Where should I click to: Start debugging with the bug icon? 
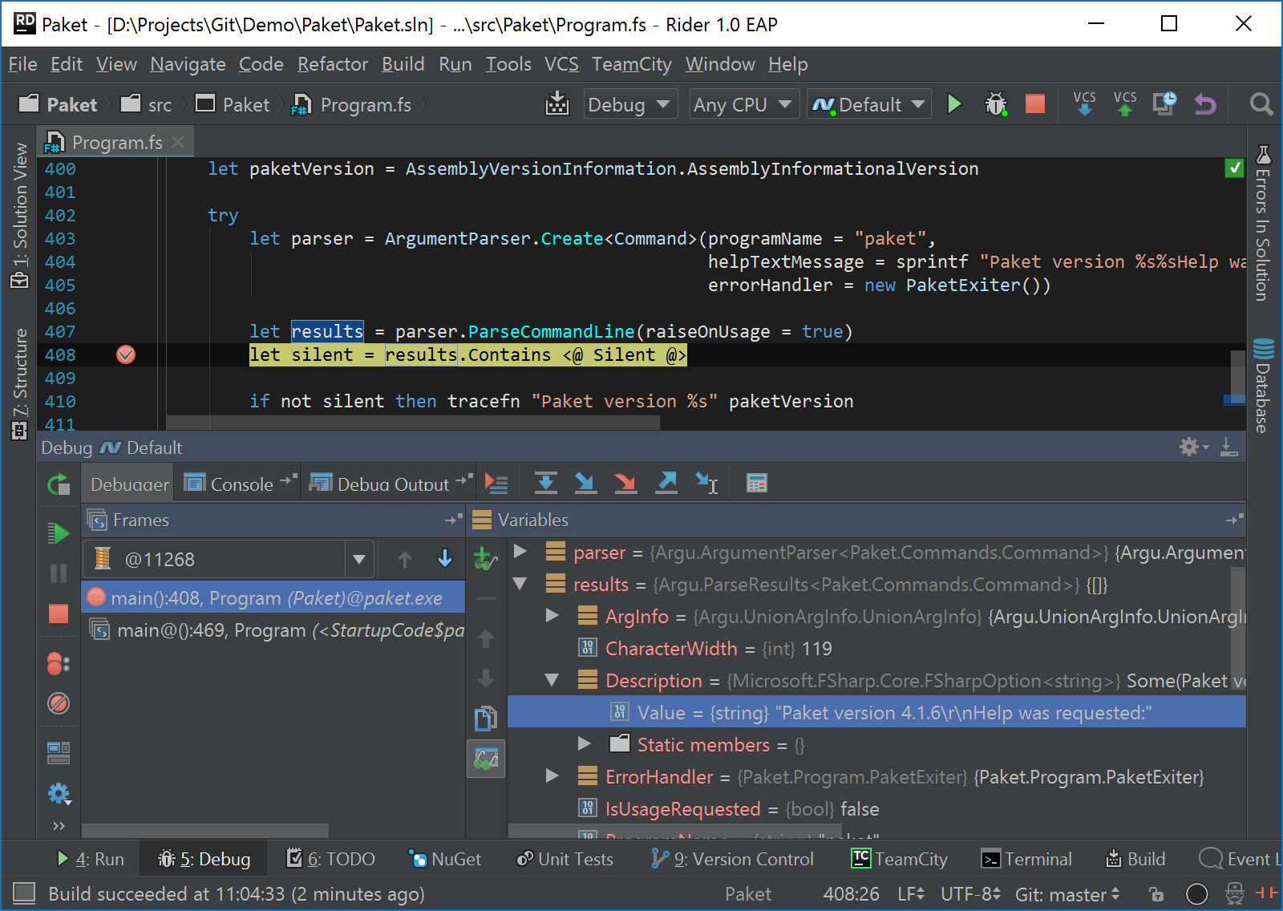coord(995,104)
